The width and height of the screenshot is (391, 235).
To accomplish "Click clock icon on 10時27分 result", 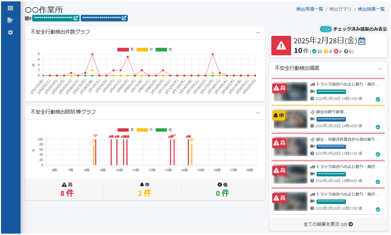I will 312,208.
